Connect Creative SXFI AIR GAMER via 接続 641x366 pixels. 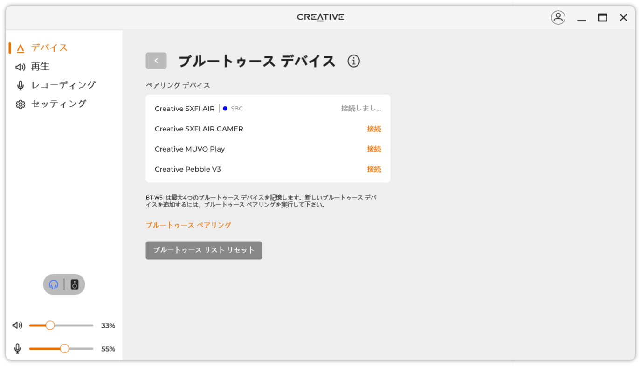pos(374,129)
